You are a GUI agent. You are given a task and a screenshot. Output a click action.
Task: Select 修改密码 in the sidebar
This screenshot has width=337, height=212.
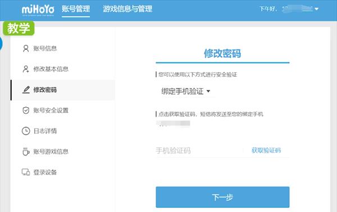(63, 90)
